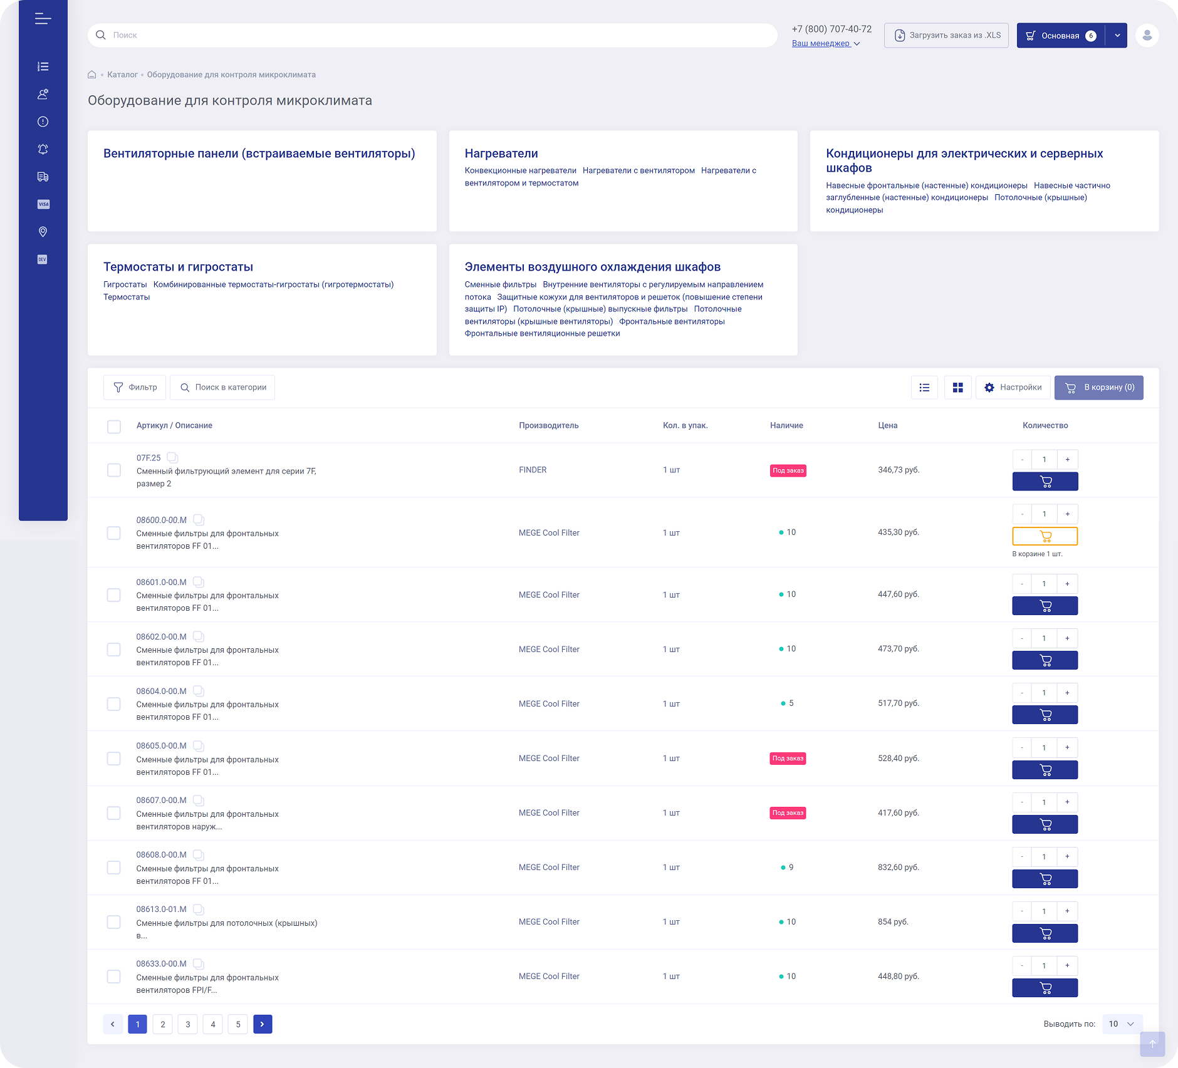Open the notifications bell sidebar icon
Screen dimensions: 1178x1068
click(x=43, y=149)
